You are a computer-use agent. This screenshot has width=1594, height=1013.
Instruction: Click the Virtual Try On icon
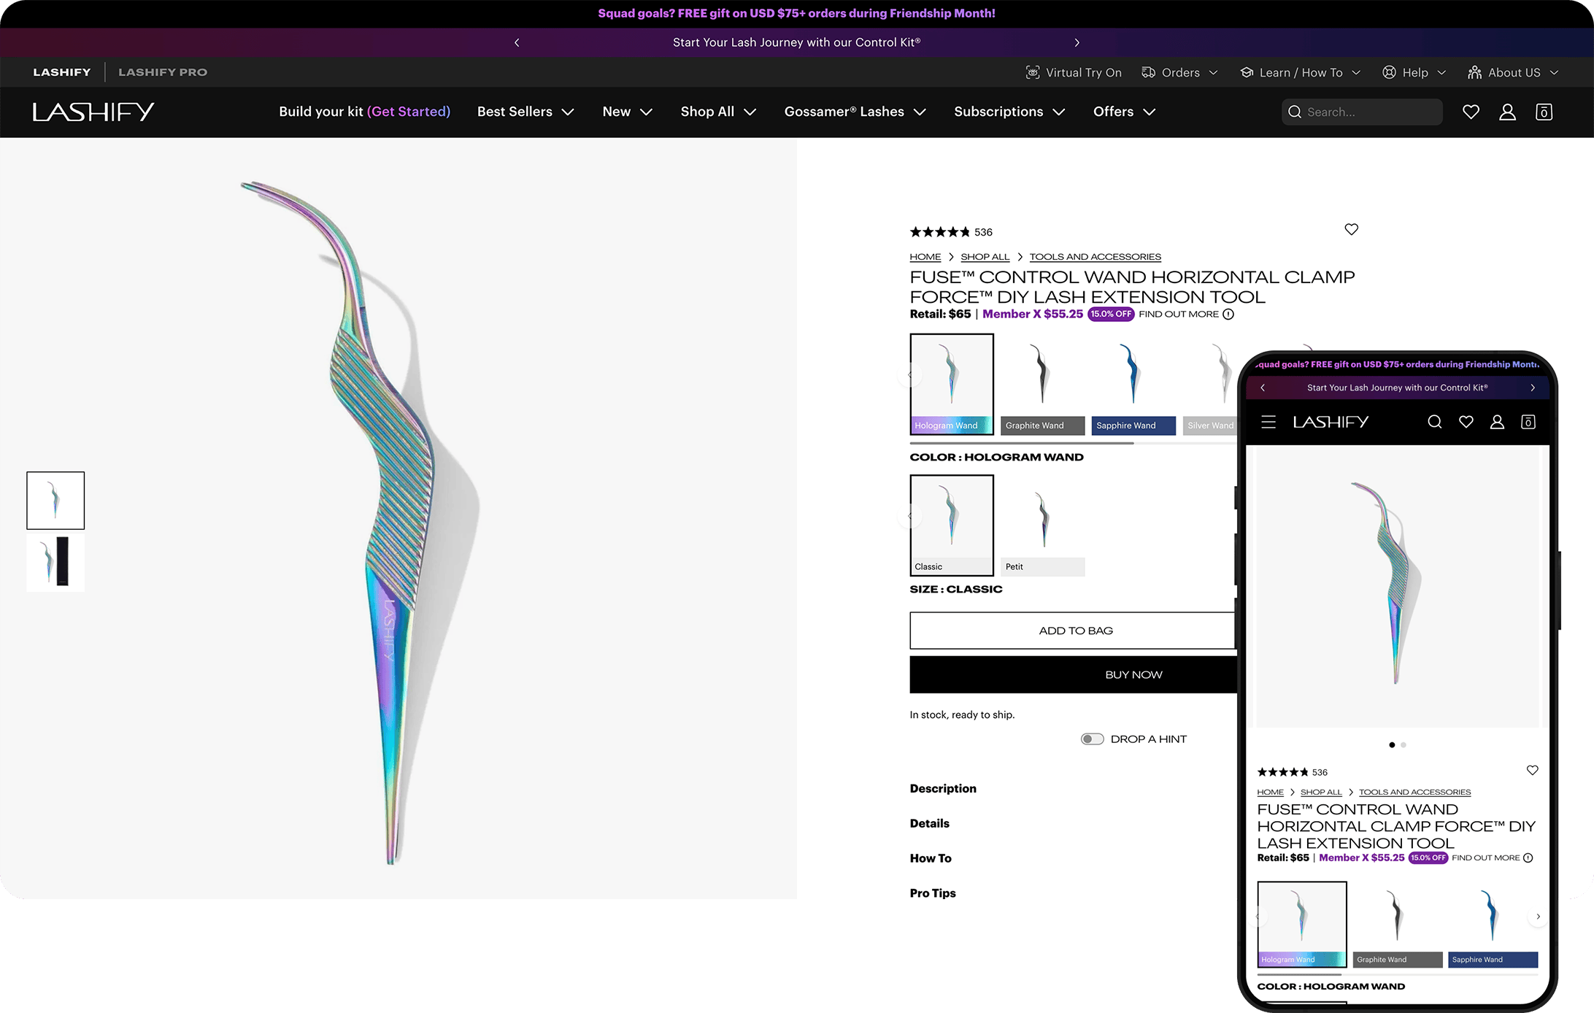[1032, 72]
